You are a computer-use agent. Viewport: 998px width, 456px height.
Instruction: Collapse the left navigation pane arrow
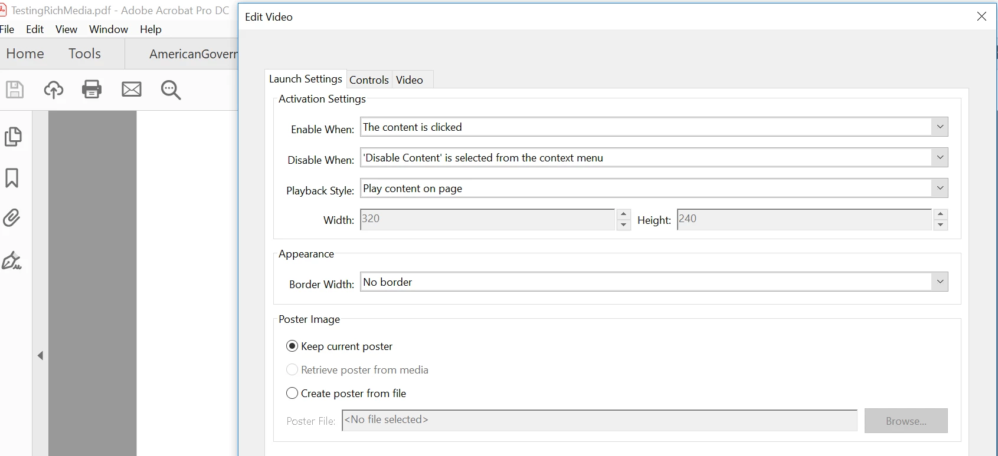(x=40, y=356)
